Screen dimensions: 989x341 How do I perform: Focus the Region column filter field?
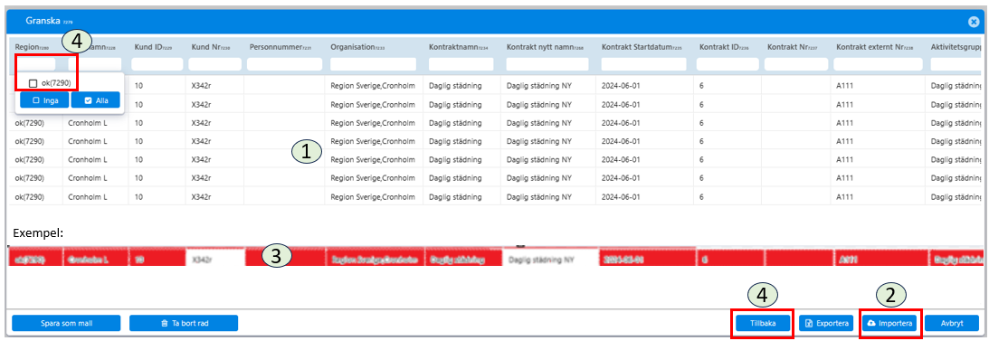[36, 63]
